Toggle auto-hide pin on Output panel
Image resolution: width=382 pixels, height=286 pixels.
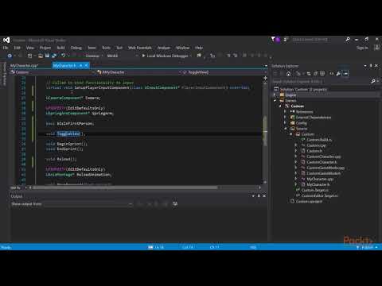coord(259,196)
